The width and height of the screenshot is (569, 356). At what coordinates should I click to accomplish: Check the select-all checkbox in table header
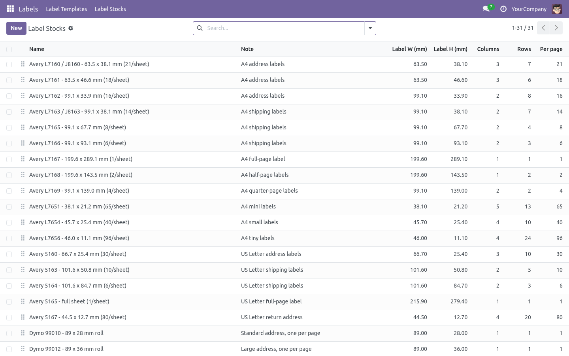coord(9,49)
